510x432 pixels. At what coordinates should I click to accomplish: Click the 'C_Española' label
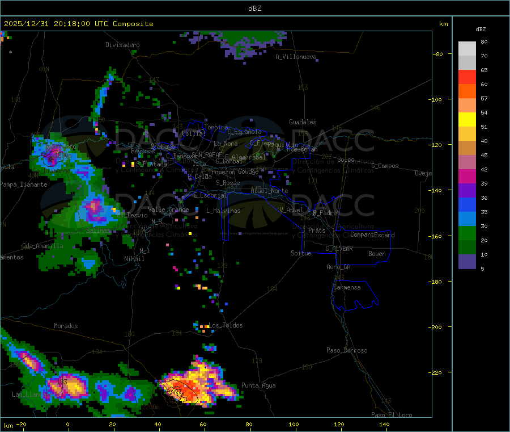pyautogui.click(x=244, y=132)
